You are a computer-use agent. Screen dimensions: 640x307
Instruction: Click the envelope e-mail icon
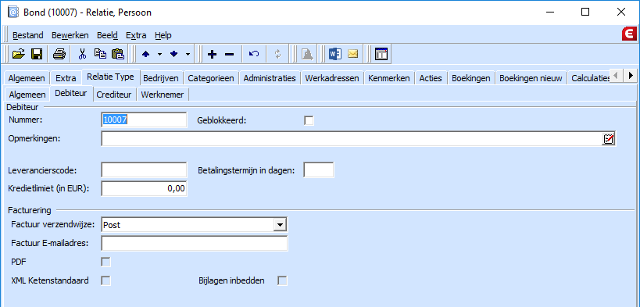pyautogui.click(x=352, y=54)
